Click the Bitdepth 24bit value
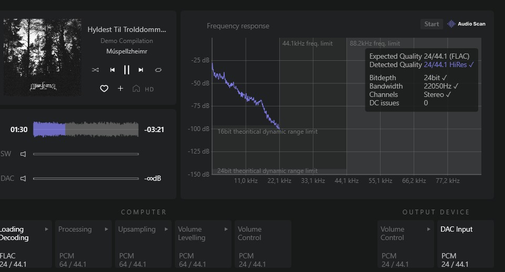This screenshot has height=272, width=505. click(435, 78)
